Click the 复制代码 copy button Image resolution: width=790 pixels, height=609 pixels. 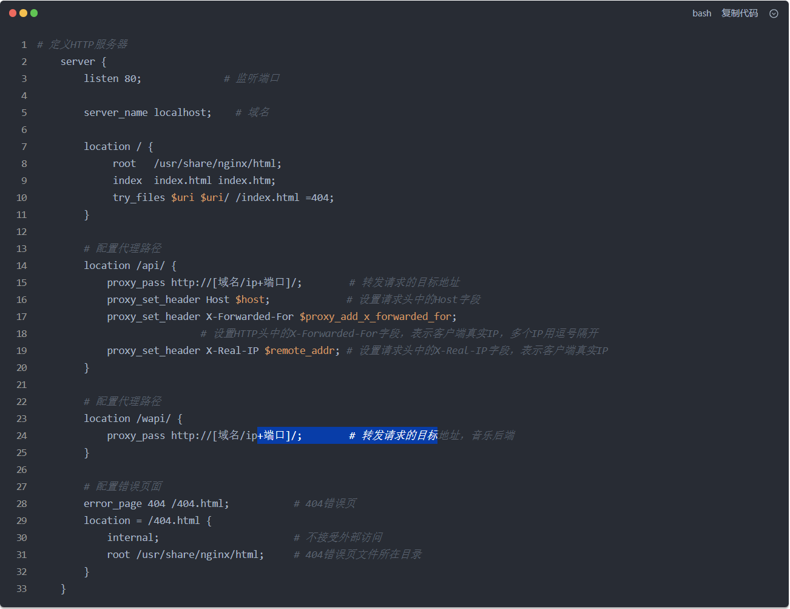[x=740, y=13]
